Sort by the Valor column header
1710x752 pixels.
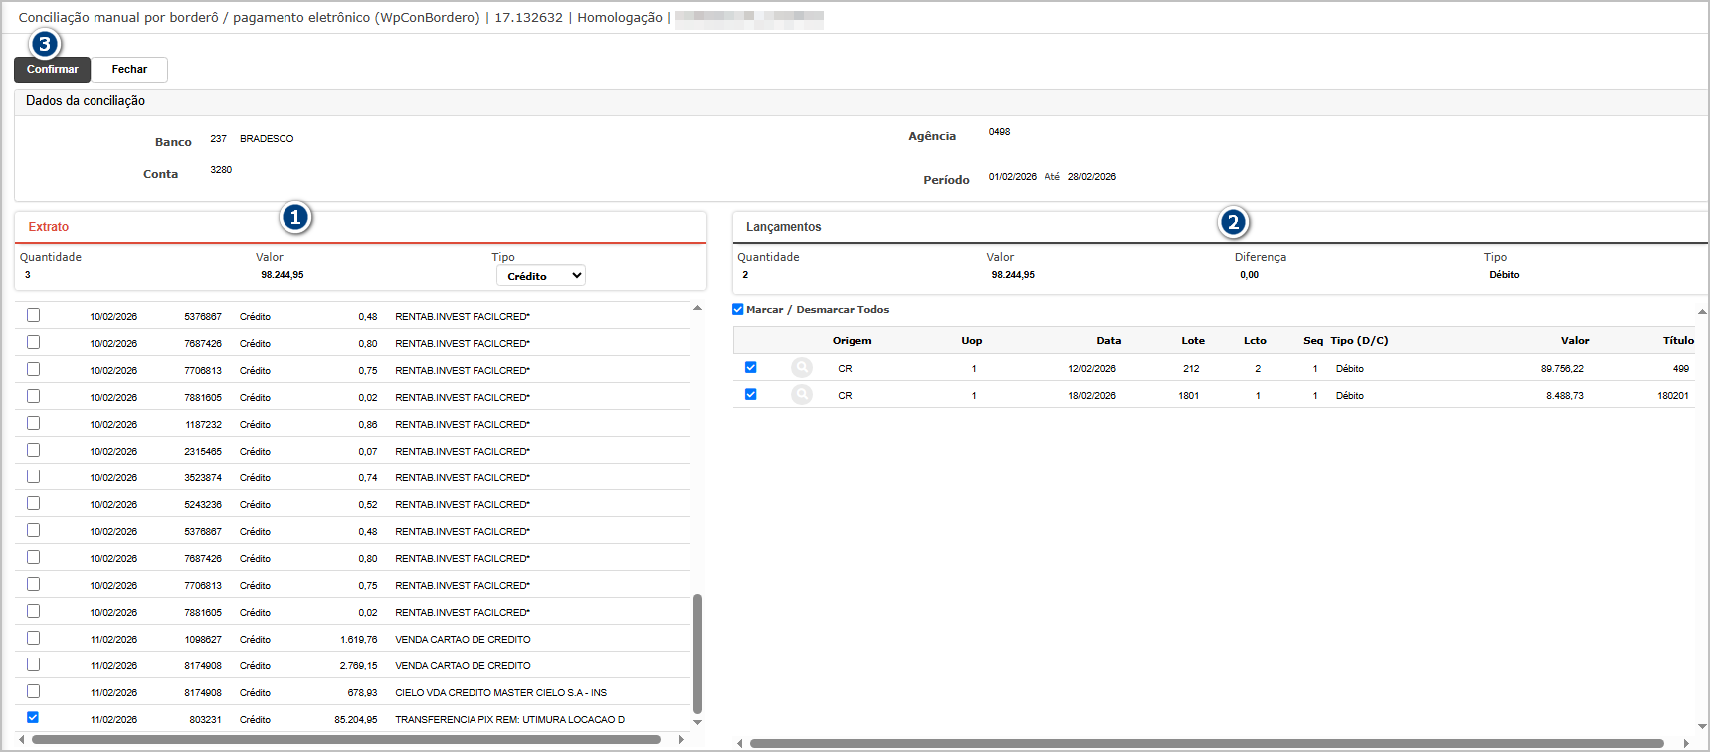pyautogui.click(x=1574, y=341)
